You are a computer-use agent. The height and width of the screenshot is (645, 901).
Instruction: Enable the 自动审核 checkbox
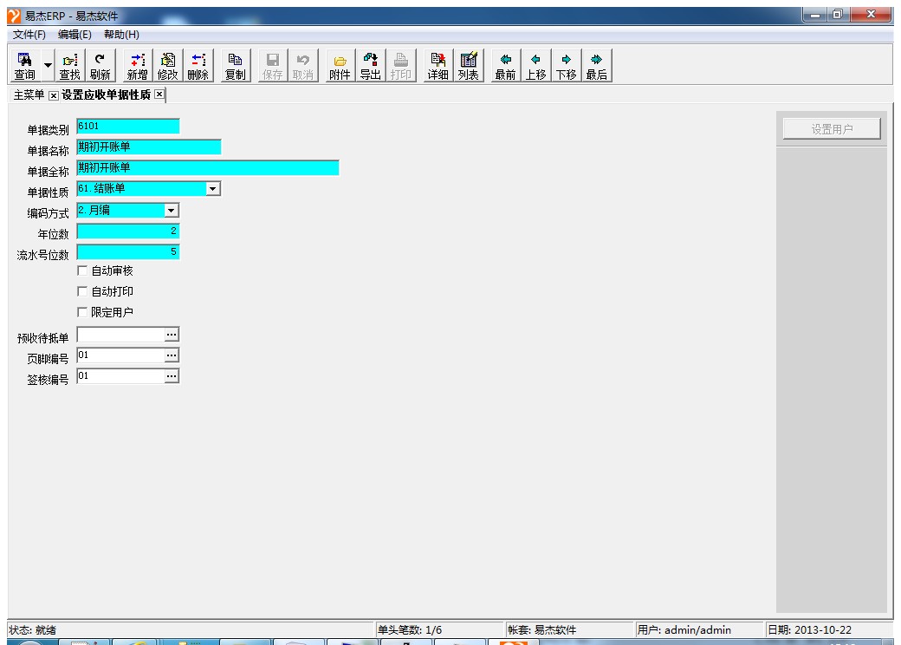click(x=83, y=271)
